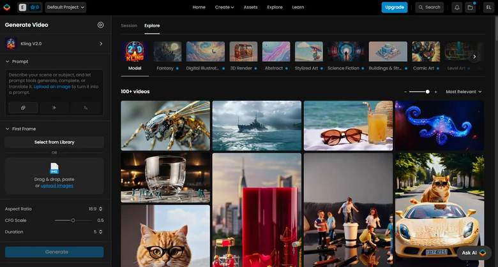Image resolution: width=498 pixels, height=267 pixels.
Task: Open the Most Relevant sort dropdown
Action: coord(464,92)
